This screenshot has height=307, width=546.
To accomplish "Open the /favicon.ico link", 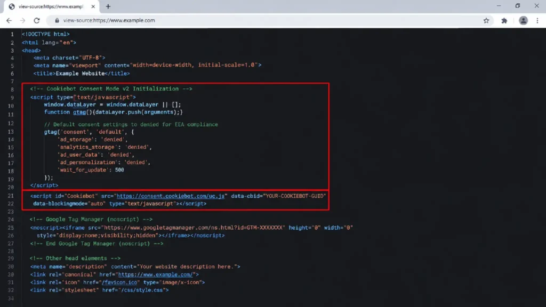I will (119, 282).
